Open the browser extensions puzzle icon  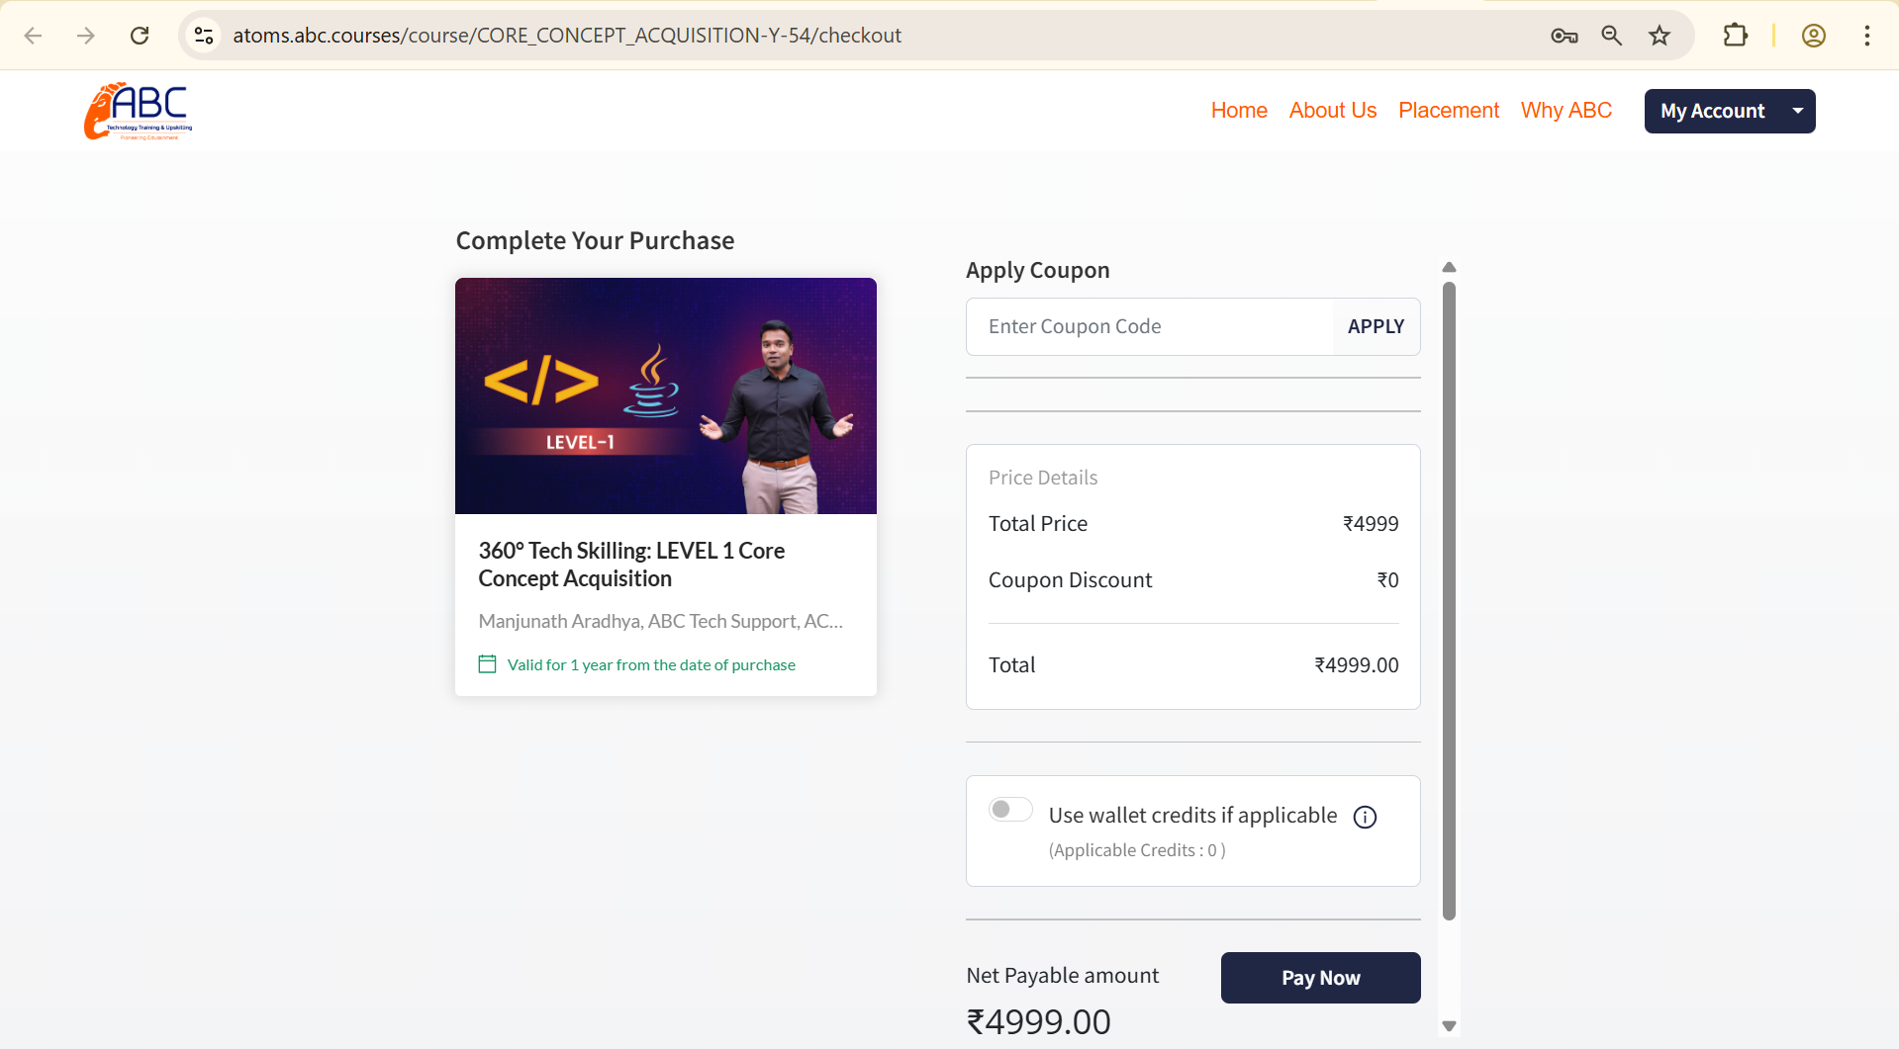[1735, 36]
